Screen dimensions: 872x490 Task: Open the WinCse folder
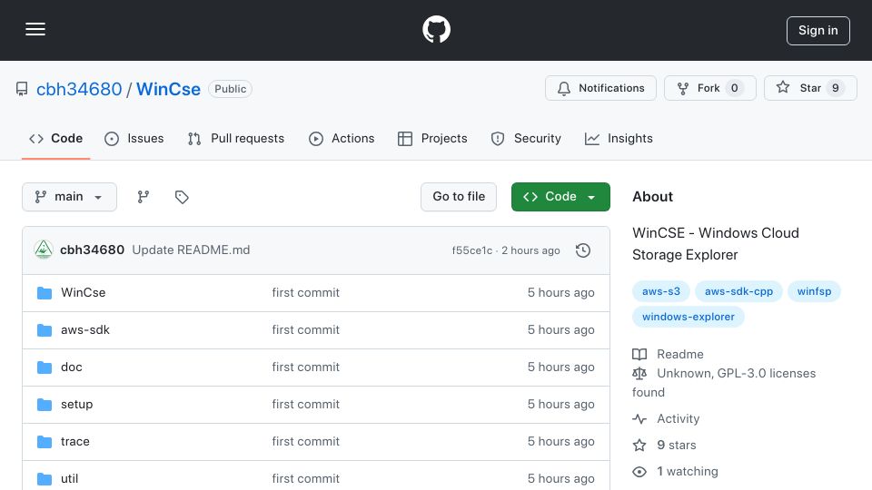(x=84, y=293)
